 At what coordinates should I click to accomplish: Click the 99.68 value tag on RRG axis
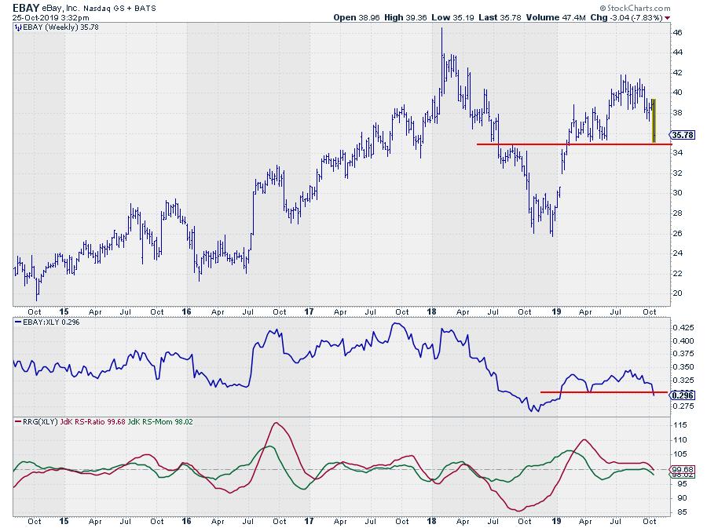tap(682, 470)
